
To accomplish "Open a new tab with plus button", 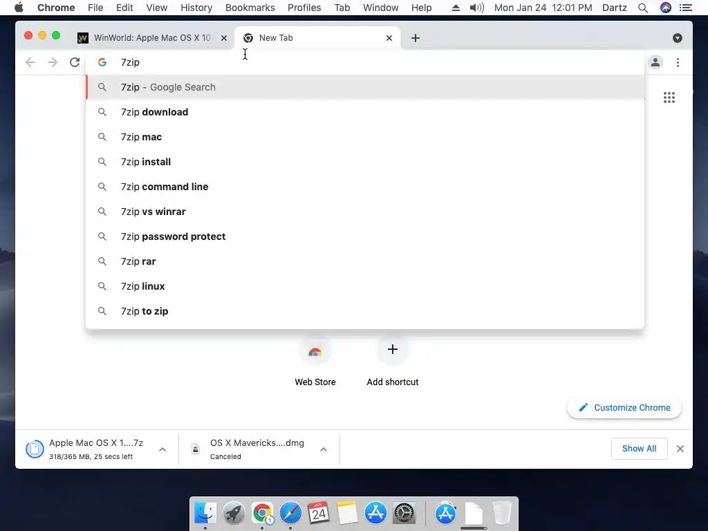I will tap(416, 38).
